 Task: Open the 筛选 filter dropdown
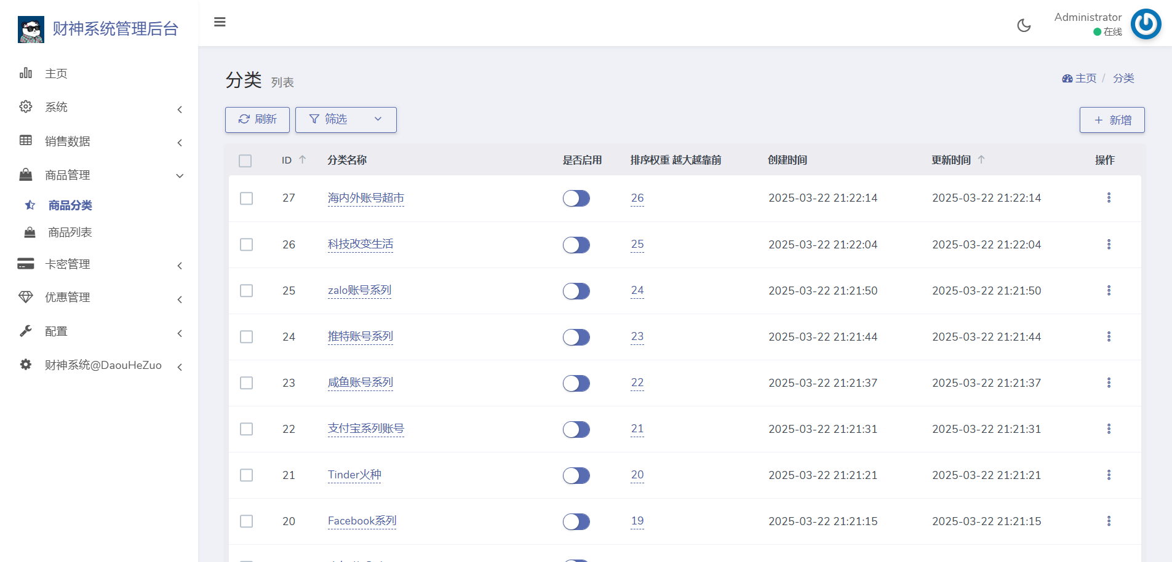click(x=346, y=119)
